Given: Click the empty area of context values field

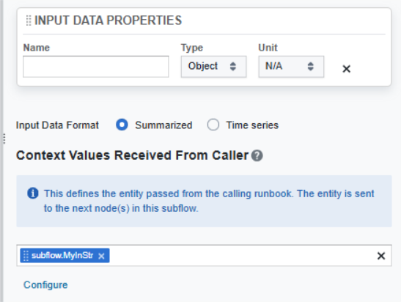Looking at the screenshot, I should click(x=242, y=256).
